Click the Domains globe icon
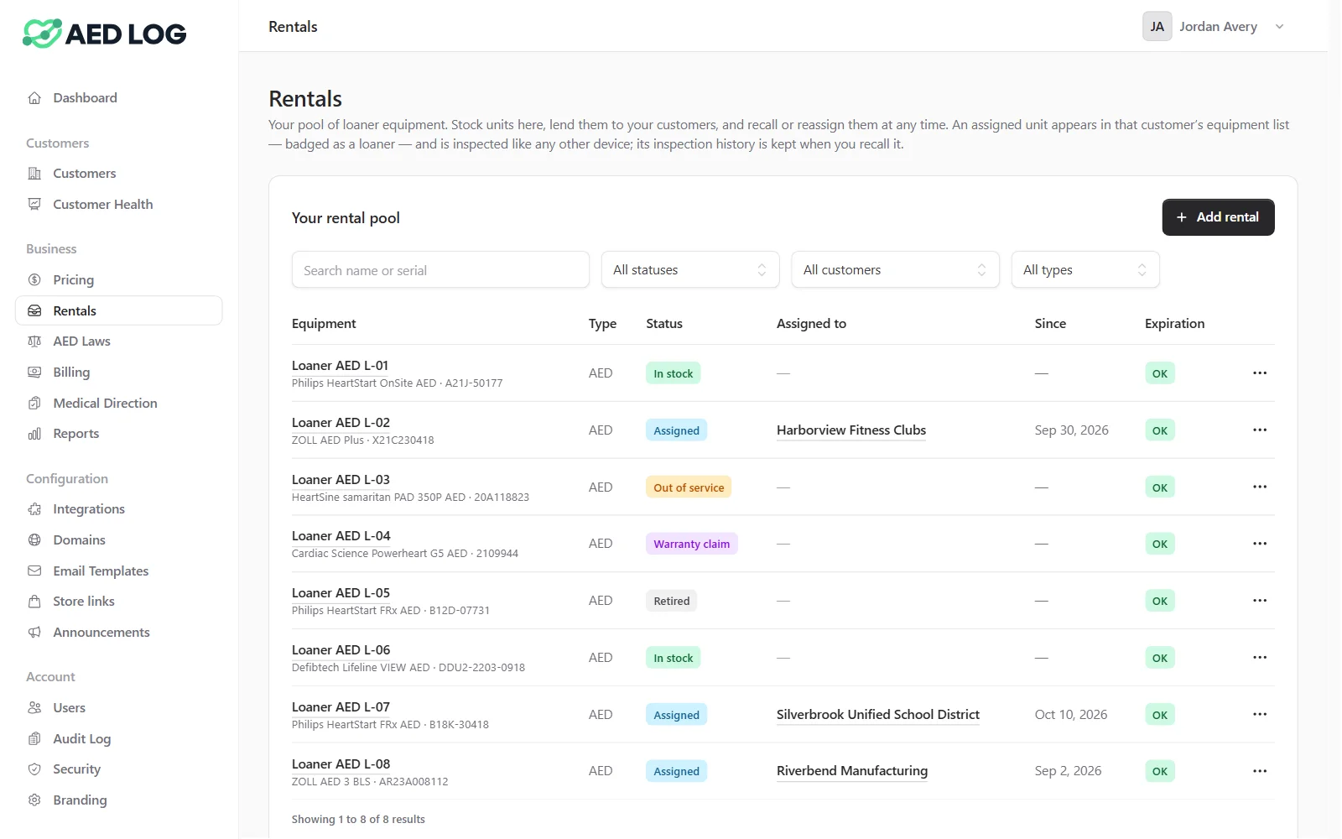 click(x=34, y=540)
